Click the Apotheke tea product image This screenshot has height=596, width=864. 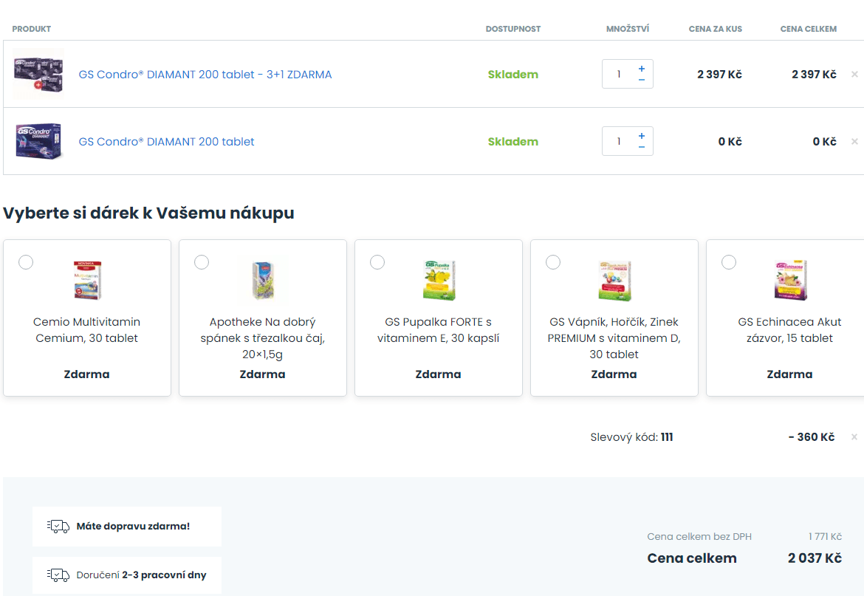[263, 281]
